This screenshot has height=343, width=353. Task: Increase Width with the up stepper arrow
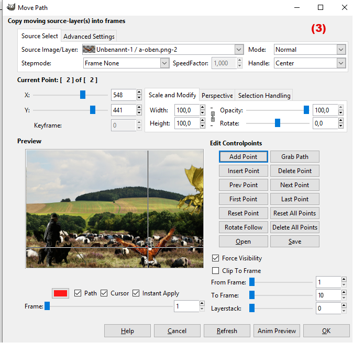click(x=202, y=107)
